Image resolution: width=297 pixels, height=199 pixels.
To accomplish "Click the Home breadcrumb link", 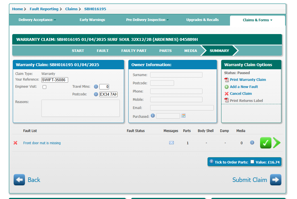I will point(17,9).
